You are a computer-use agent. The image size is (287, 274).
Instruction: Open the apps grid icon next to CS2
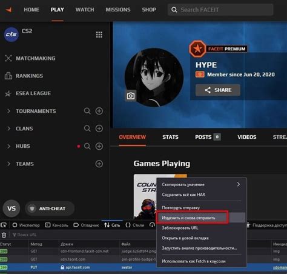pos(99,35)
